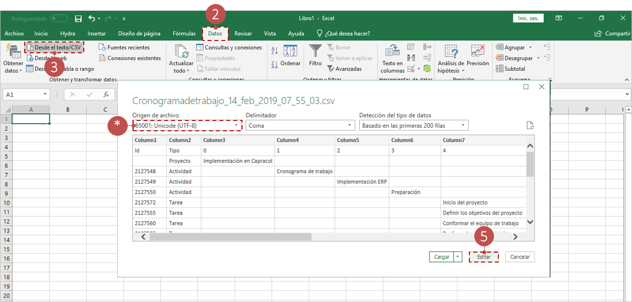Click Desde el texto/CSV import option

pyautogui.click(x=54, y=47)
